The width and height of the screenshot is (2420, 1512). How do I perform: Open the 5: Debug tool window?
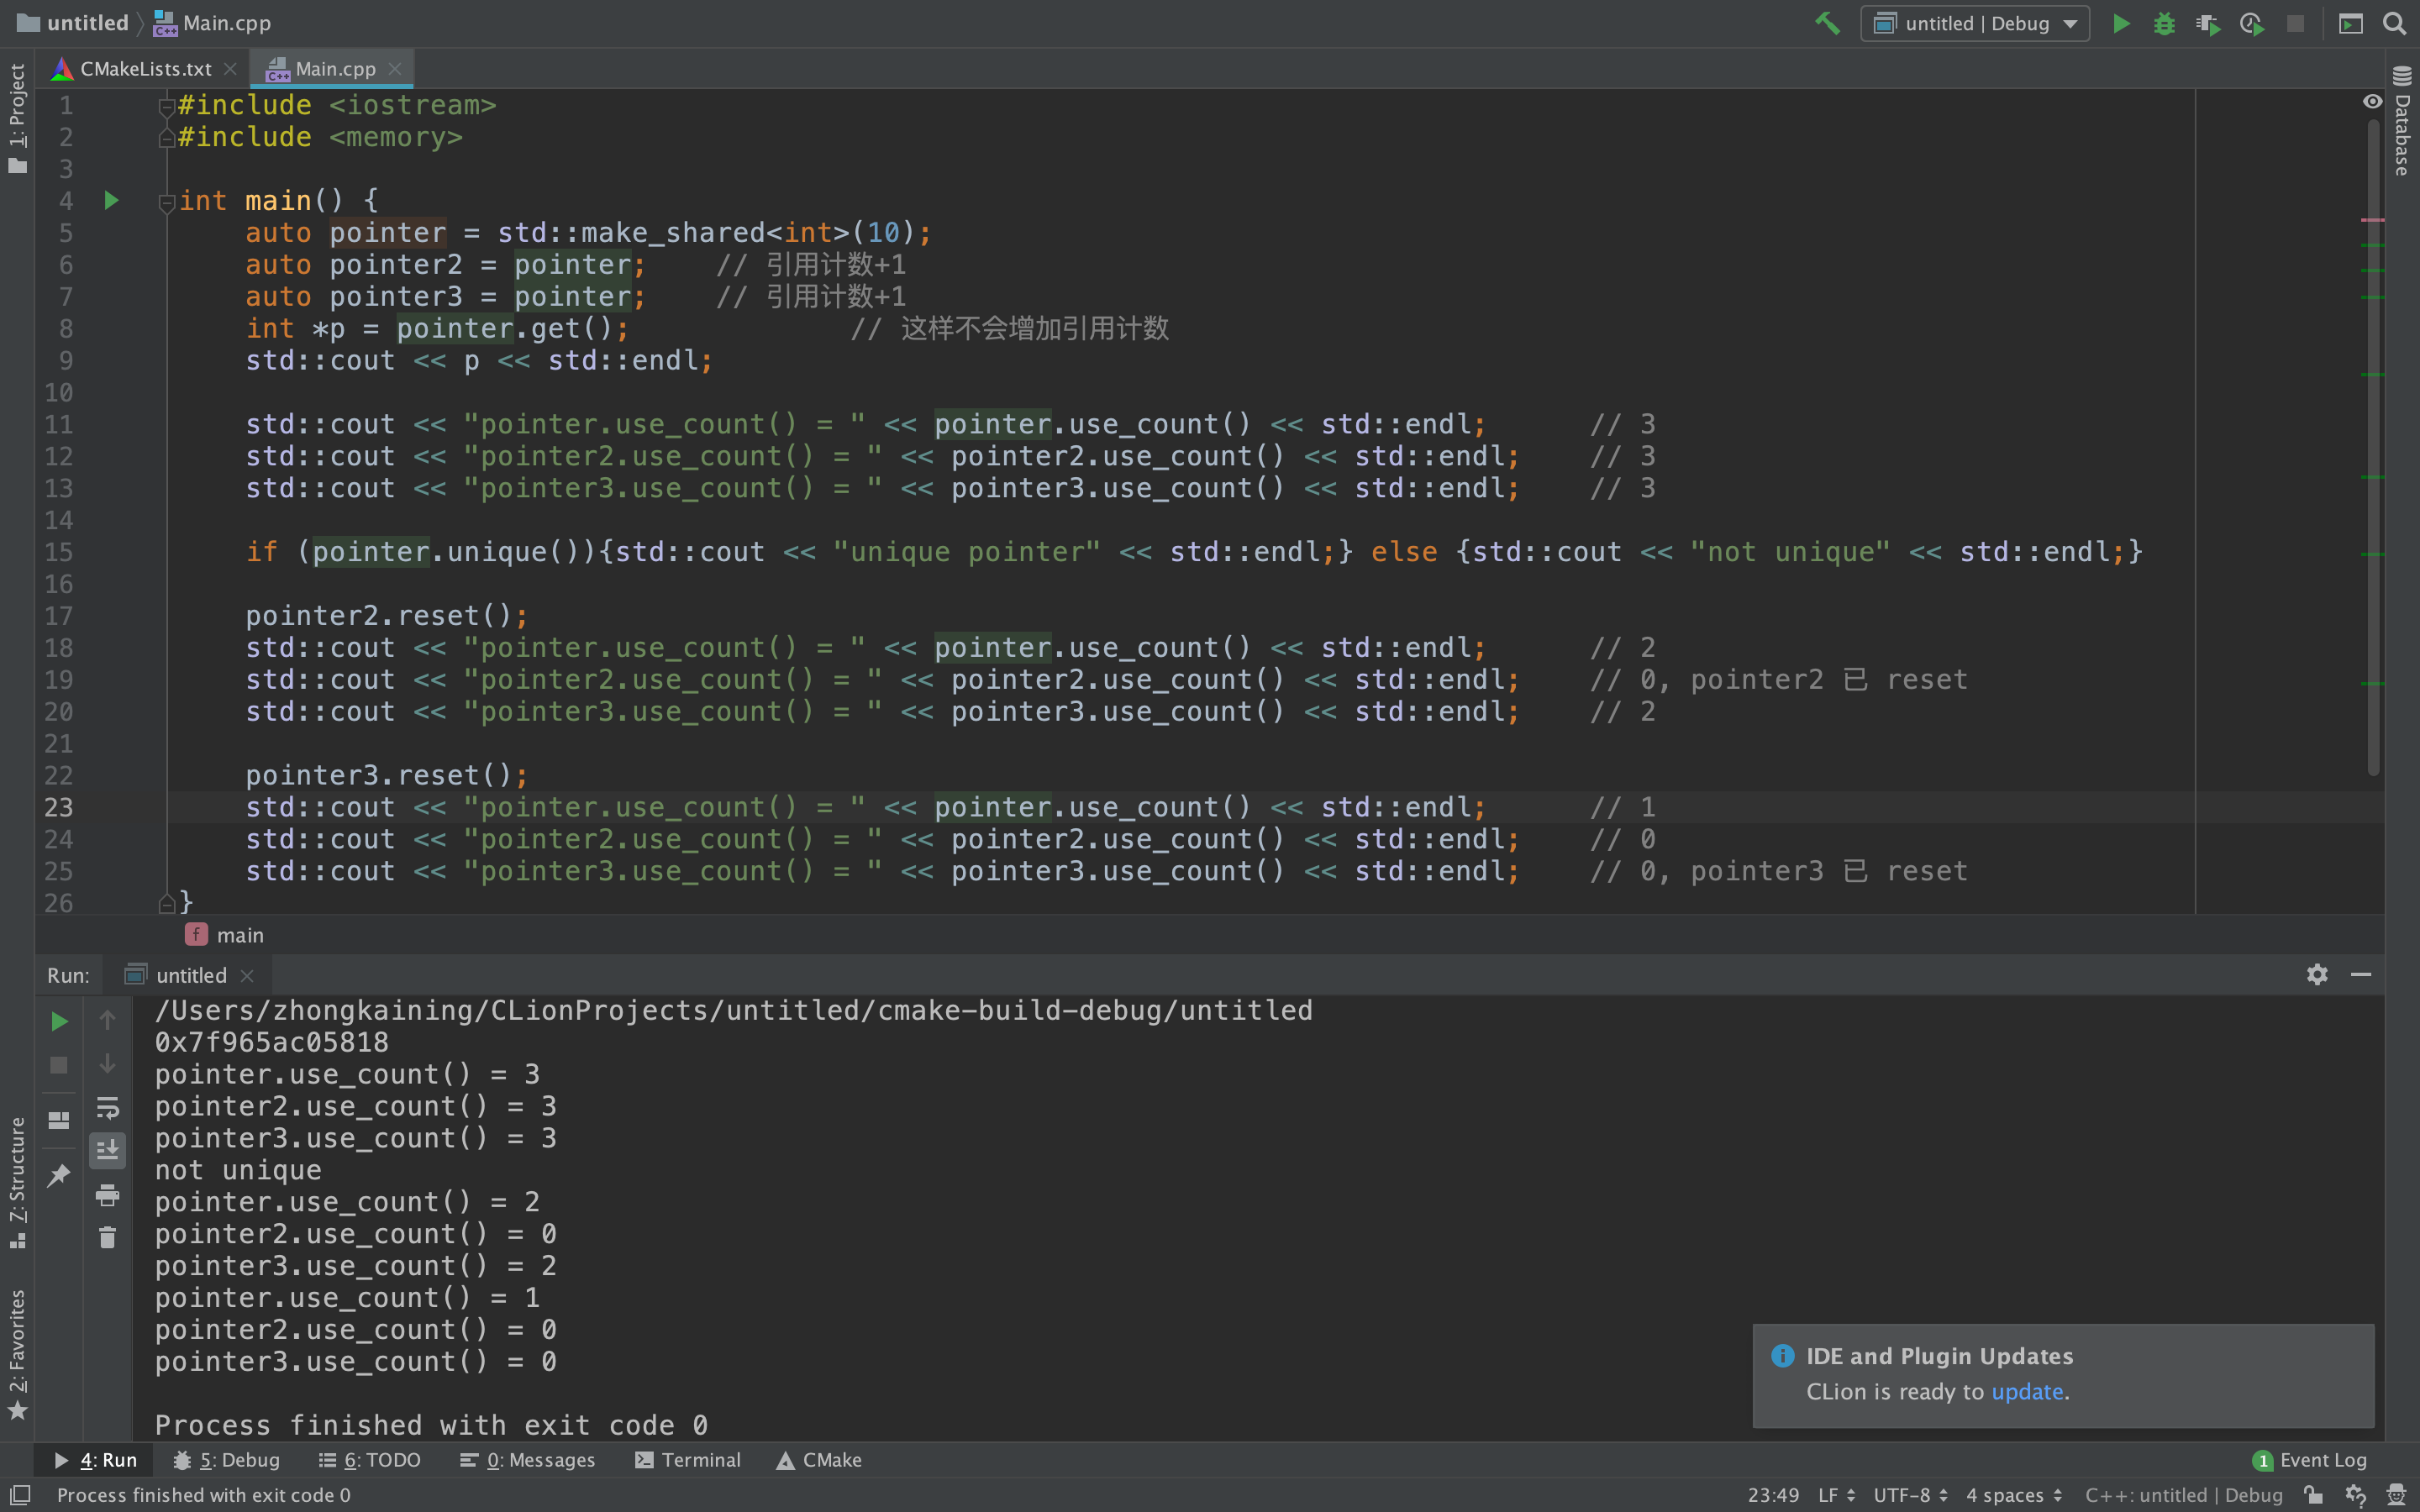click(226, 1460)
